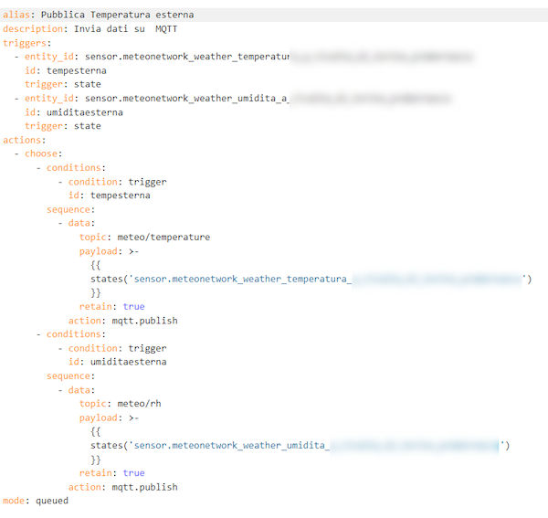The height and width of the screenshot is (518, 548).
Task: Click the 'triggers:' line
Action: 26,43
